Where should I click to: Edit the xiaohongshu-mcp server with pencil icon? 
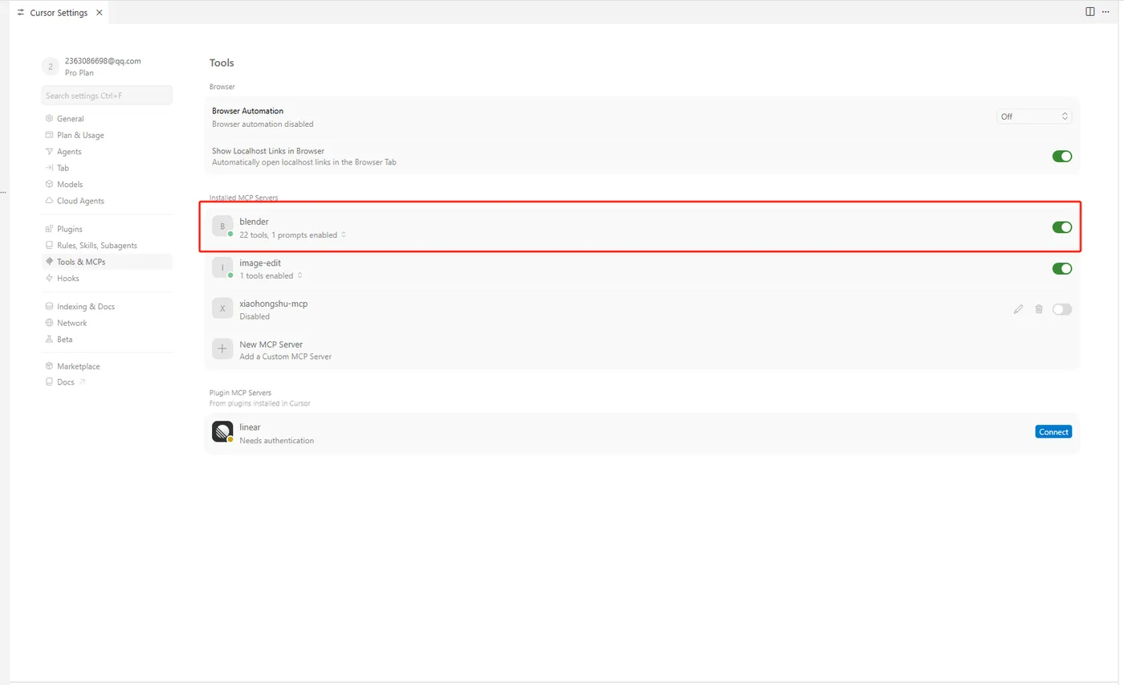pos(1018,309)
